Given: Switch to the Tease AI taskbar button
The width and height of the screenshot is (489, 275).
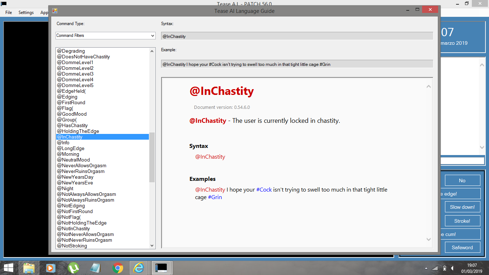Looking at the screenshot, I should tap(162, 268).
